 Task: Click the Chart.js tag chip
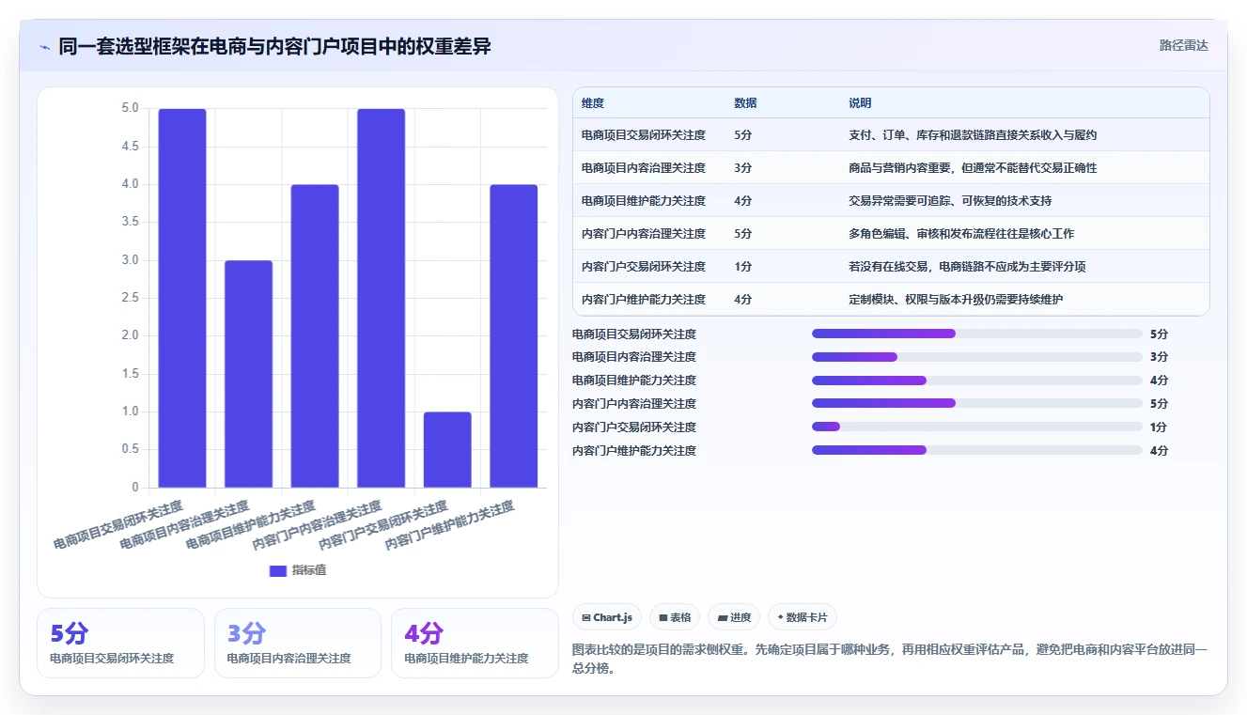[607, 617]
